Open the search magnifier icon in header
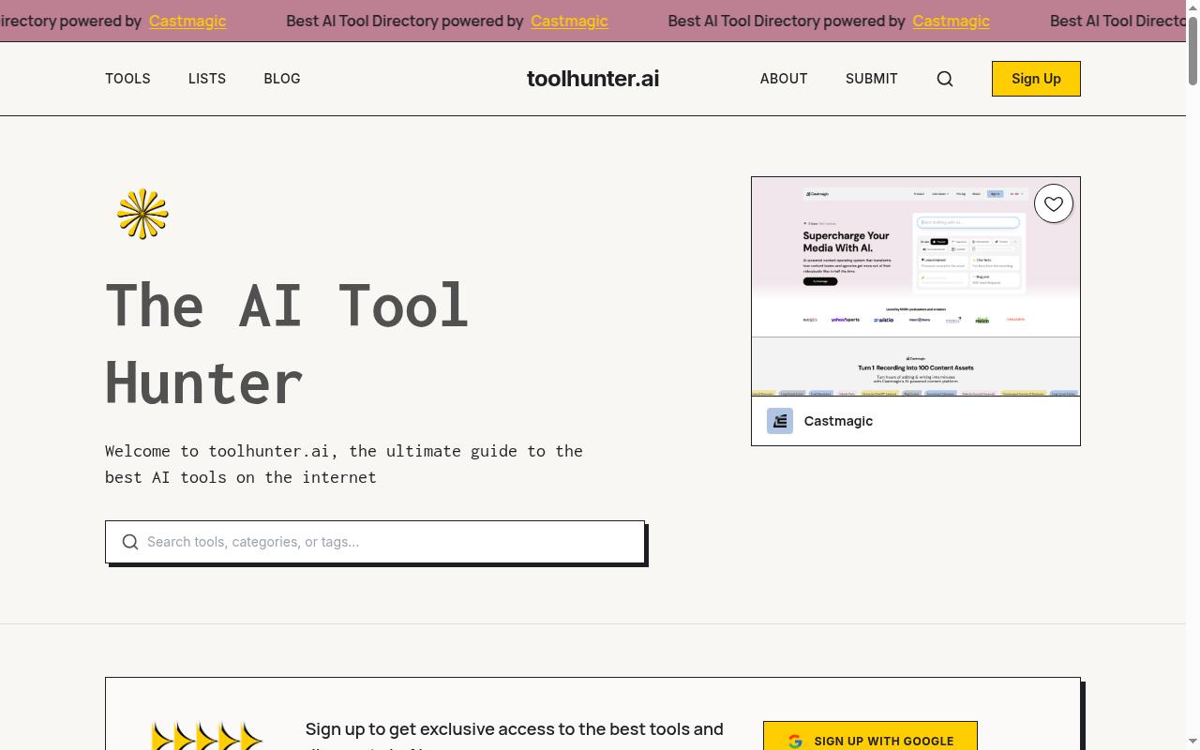This screenshot has width=1200, height=750. (x=945, y=79)
